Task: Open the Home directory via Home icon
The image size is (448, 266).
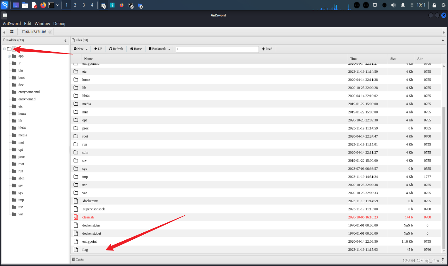Action: pos(131,49)
